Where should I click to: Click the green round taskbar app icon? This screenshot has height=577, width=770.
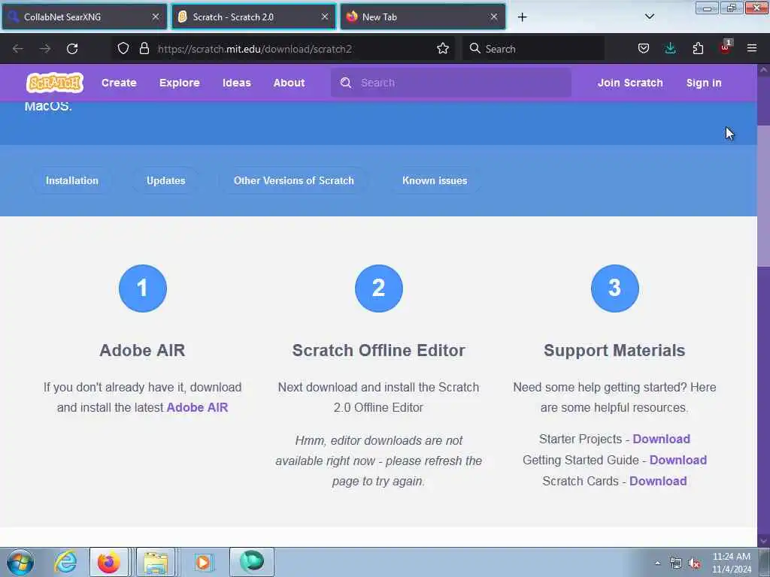click(251, 561)
